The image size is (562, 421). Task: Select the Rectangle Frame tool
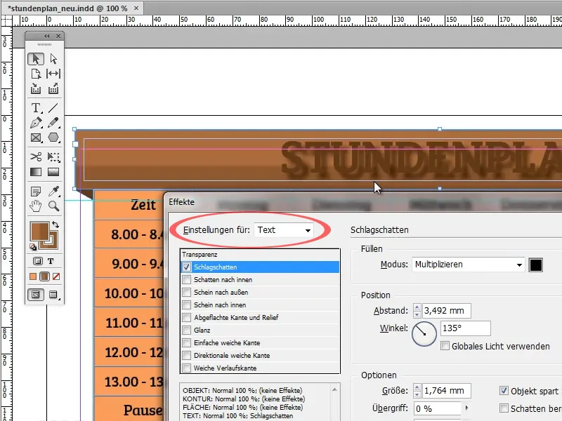[36, 138]
